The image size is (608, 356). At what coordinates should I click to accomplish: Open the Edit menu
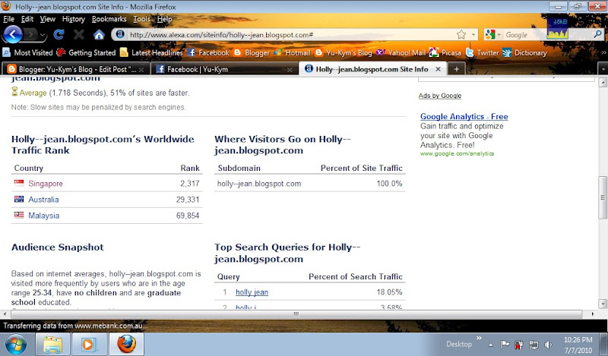point(27,19)
